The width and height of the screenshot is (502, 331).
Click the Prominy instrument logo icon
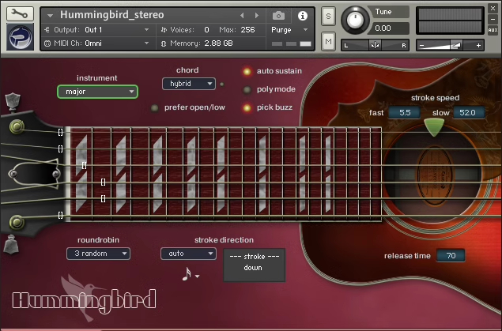(x=20, y=37)
